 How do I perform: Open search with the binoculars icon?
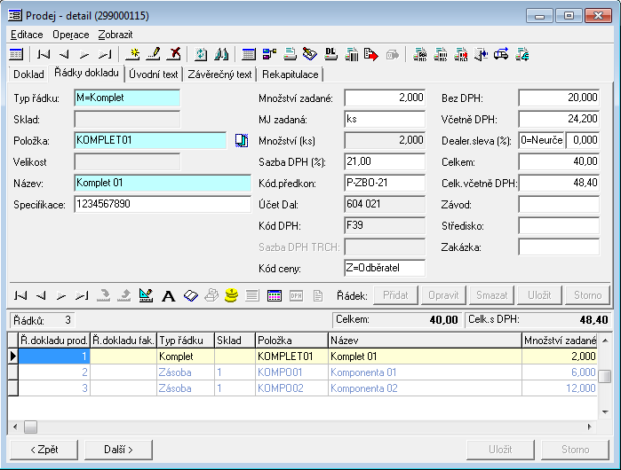(x=221, y=55)
